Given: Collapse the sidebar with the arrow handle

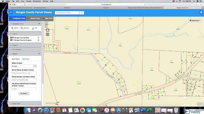Looking at the screenshot, I should (x=45, y=62).
